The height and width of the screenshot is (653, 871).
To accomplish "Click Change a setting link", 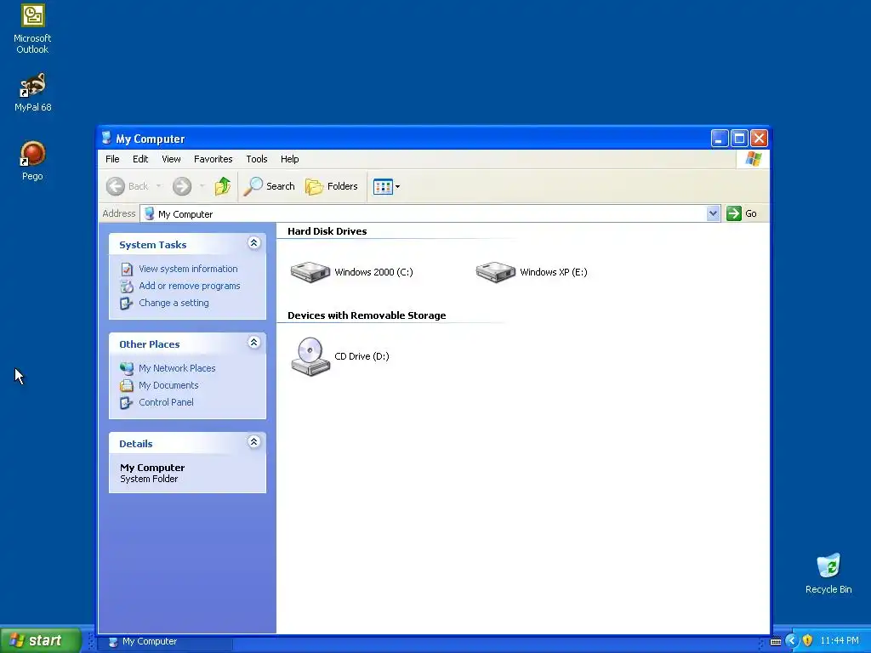I will point(174,304).
